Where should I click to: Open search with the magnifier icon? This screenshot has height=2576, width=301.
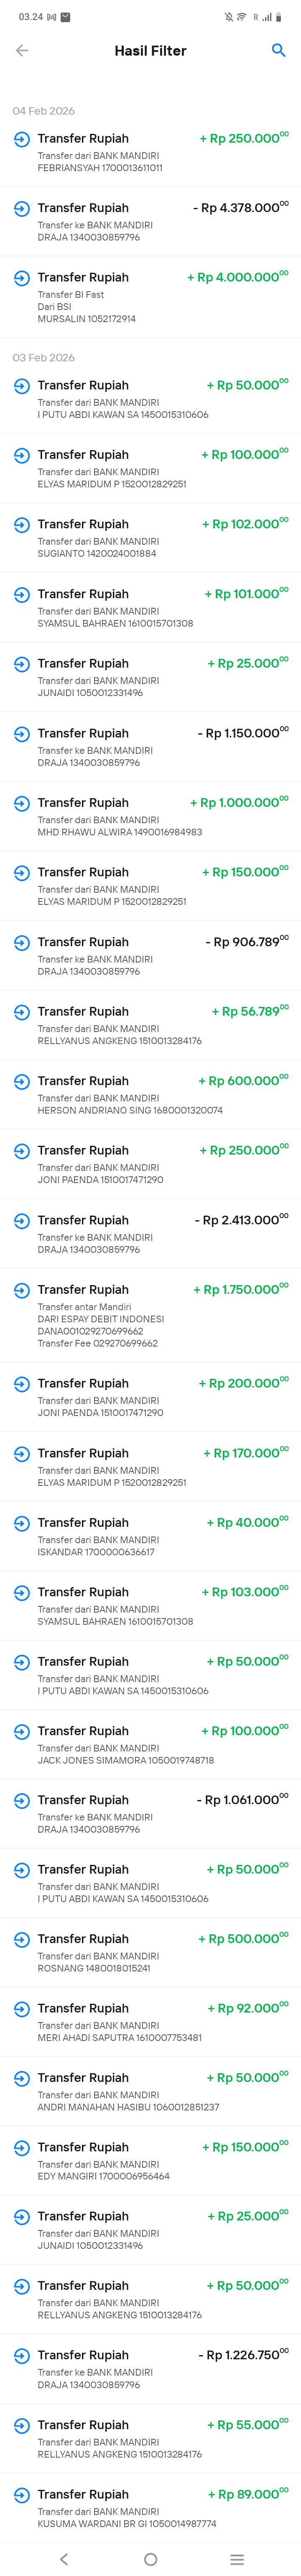[x=278, y=51]
